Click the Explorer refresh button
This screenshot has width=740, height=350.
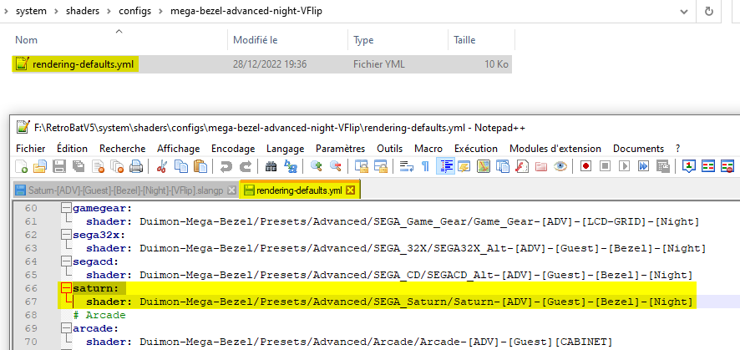click(709, 12)
